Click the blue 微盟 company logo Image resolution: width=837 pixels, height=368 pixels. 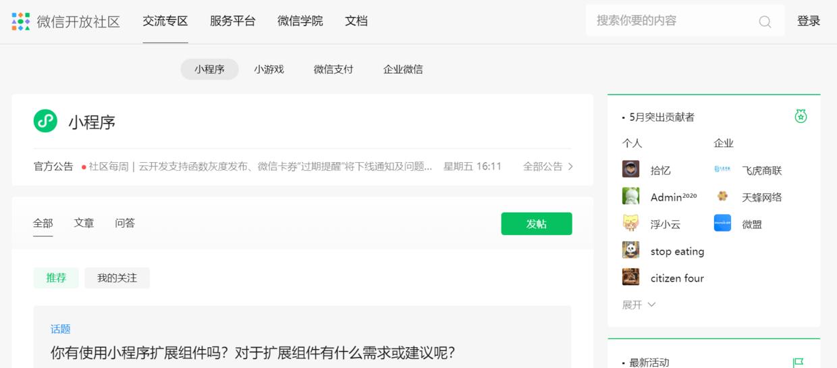point(722,224)
